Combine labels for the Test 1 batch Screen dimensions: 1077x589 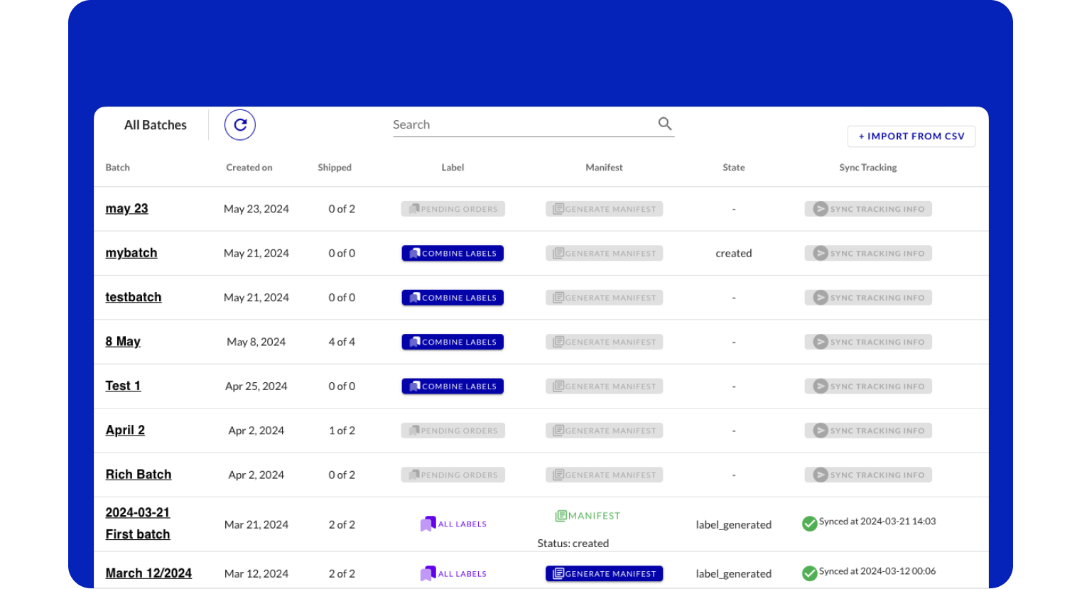coord(453,387)
